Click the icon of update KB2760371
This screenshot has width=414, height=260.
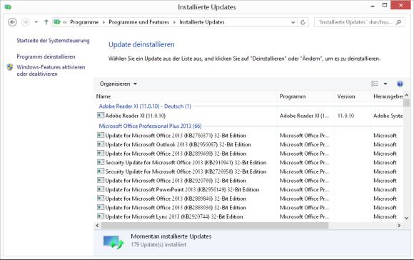(101, 135)
